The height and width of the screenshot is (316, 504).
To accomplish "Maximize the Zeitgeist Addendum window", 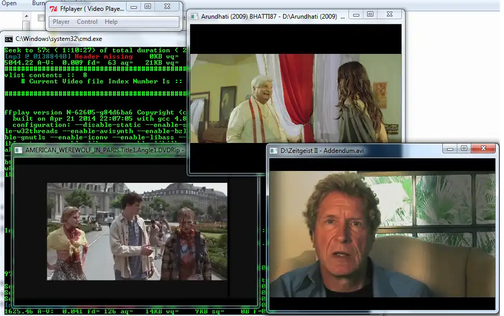I will pyautogui.click(x=464, y=148).
